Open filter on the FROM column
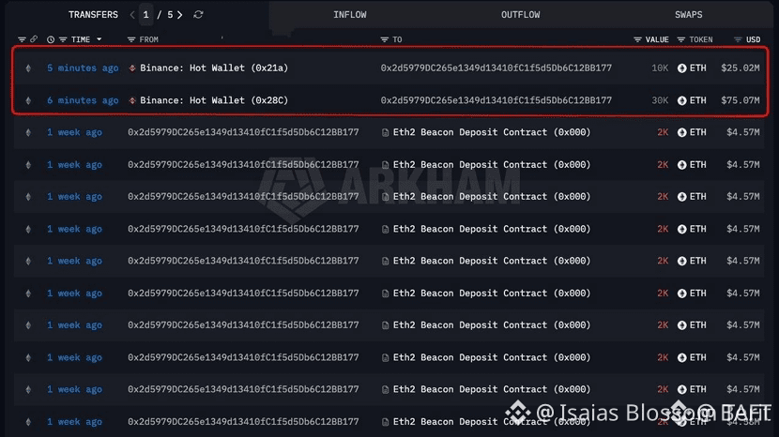This screenshot has width=779, height=437. click(x=131, y=39)
